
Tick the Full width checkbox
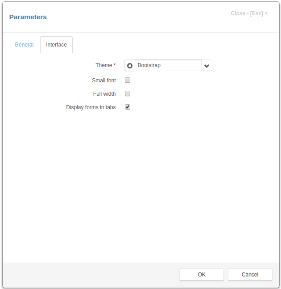coord(128,93)
